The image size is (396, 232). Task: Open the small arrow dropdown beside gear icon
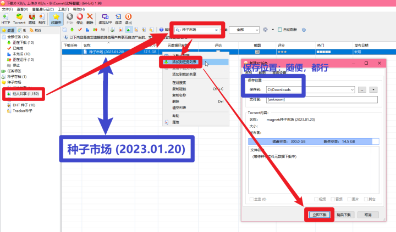273,30
